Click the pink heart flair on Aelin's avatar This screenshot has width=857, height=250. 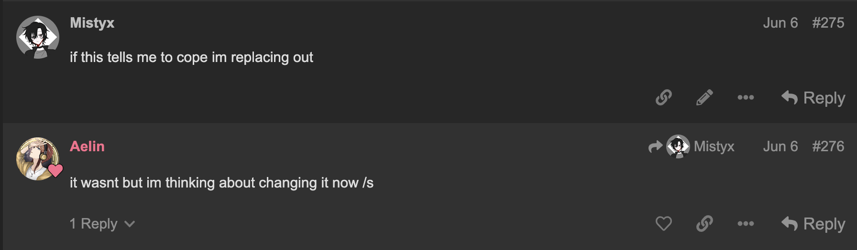click(x=55, y=170)
